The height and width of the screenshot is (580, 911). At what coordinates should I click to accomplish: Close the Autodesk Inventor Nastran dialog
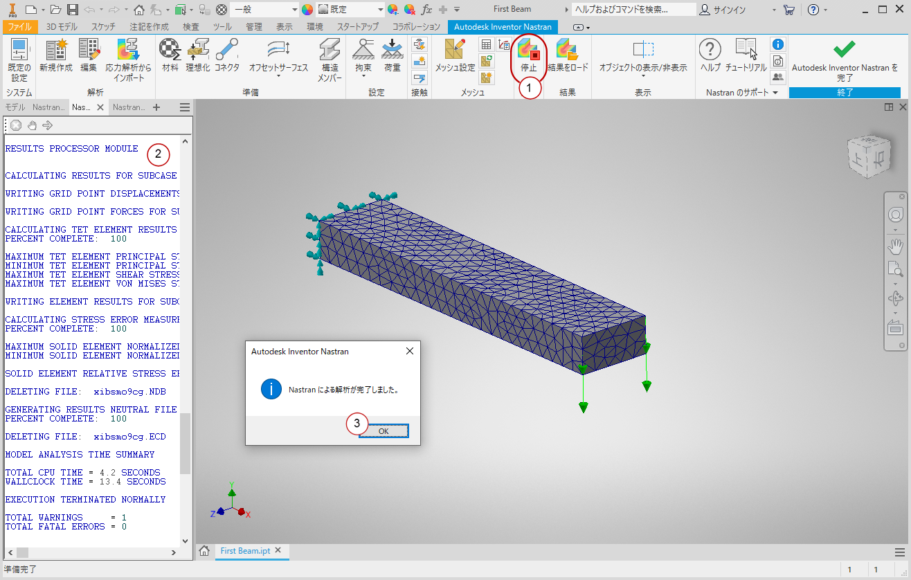click(x=409, y=351)
